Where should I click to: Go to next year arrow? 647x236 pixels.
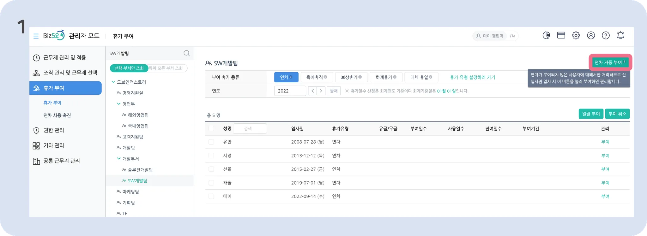tap(321, 91)
